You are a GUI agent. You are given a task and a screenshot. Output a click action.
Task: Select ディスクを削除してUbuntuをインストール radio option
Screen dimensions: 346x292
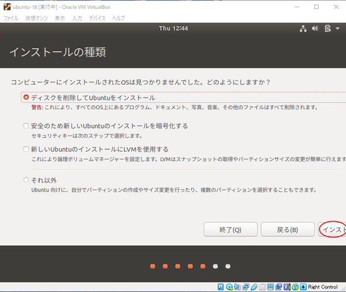click(x=27, y=97)
